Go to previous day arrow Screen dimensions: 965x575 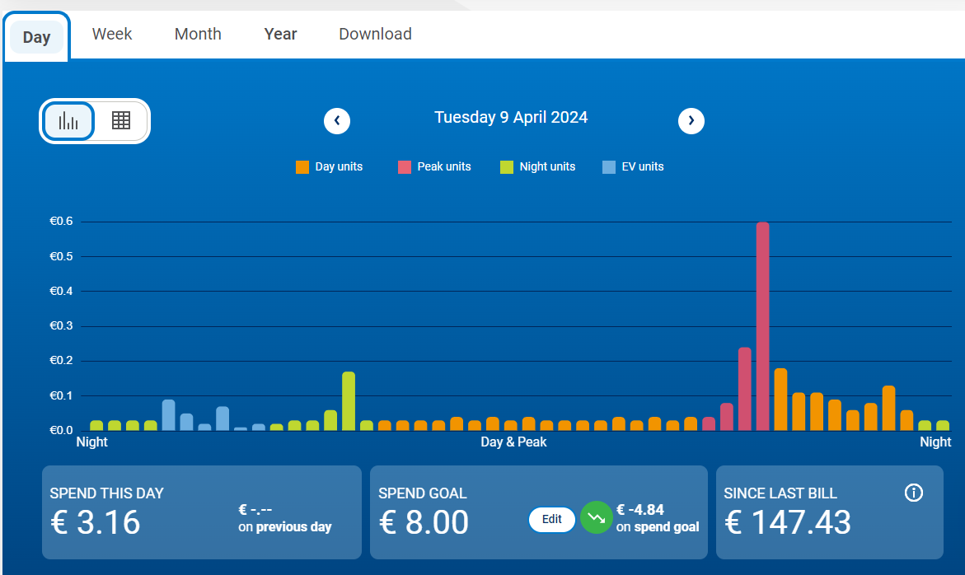(x=337, y=121)
